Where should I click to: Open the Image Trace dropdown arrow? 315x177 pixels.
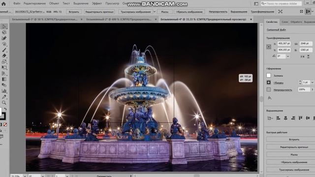(154, 12)
